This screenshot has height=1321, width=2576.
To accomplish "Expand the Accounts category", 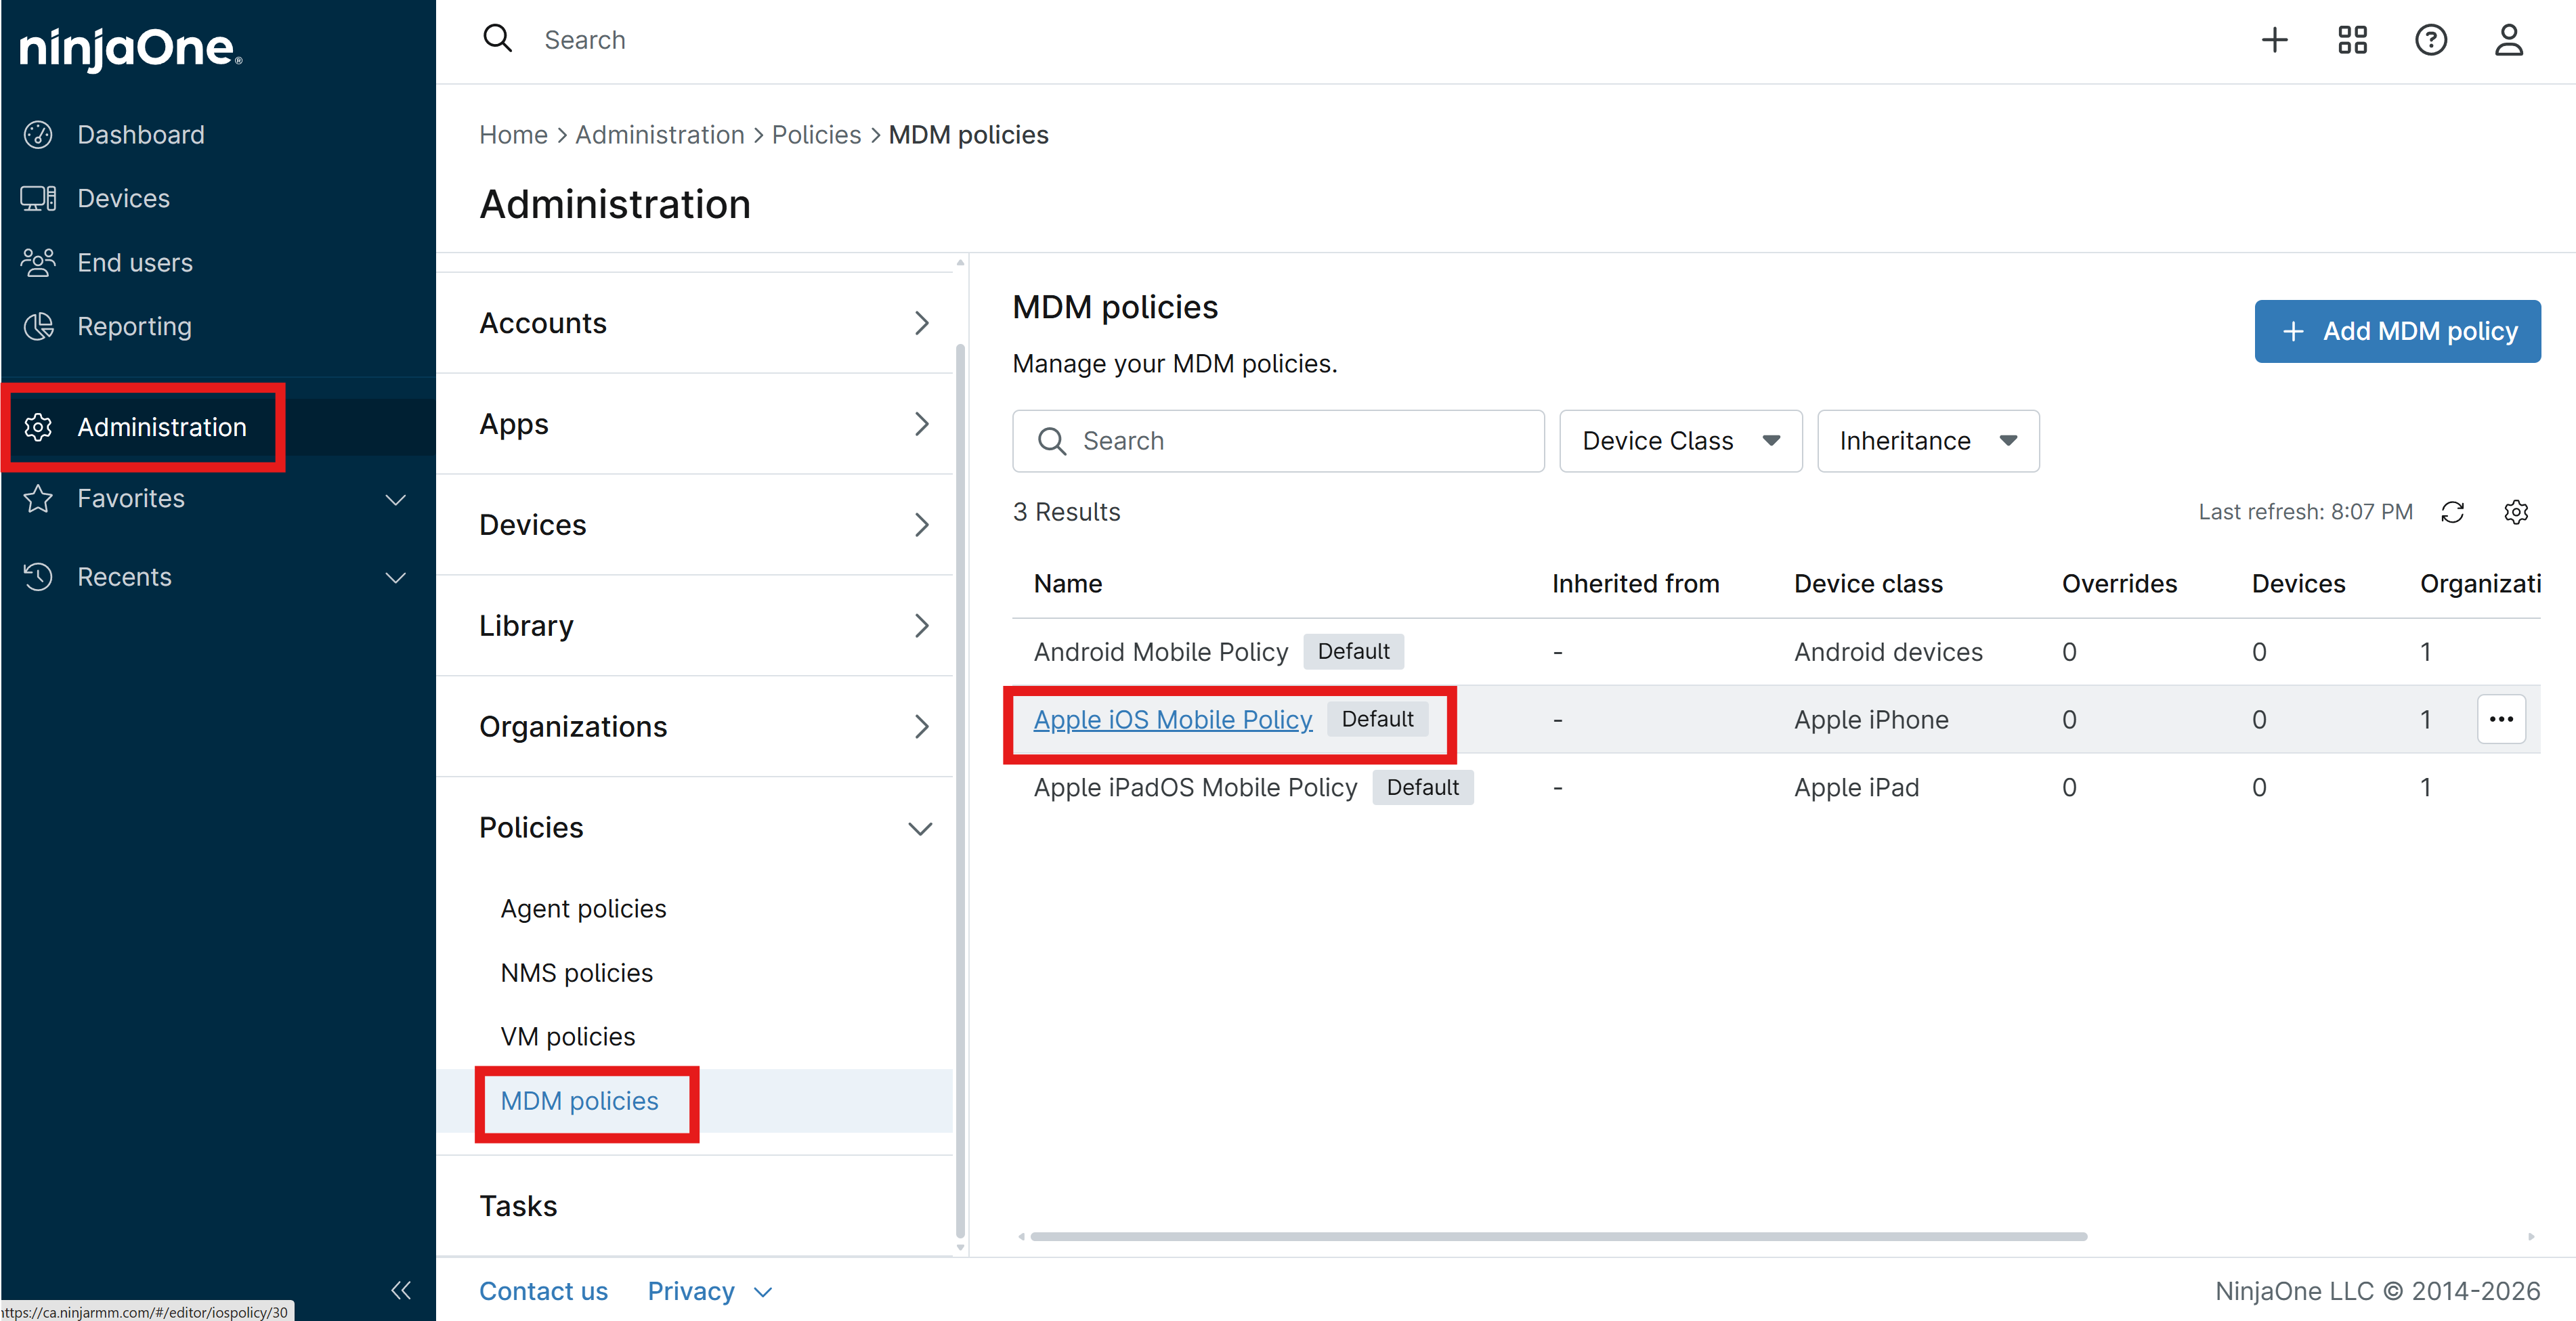I will [x=695, y=323].
